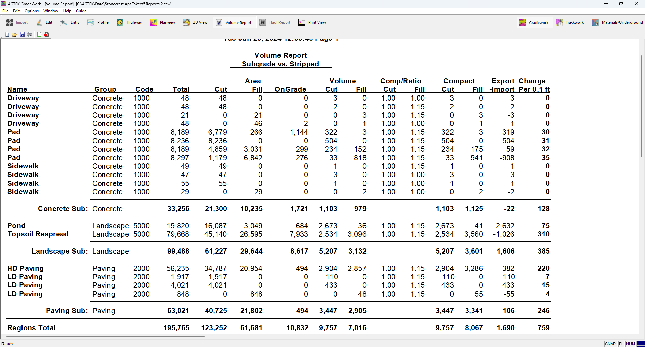645x347 pixels.
Task: Open Print View
Action: pyautogui.click(x=312, y=22)
